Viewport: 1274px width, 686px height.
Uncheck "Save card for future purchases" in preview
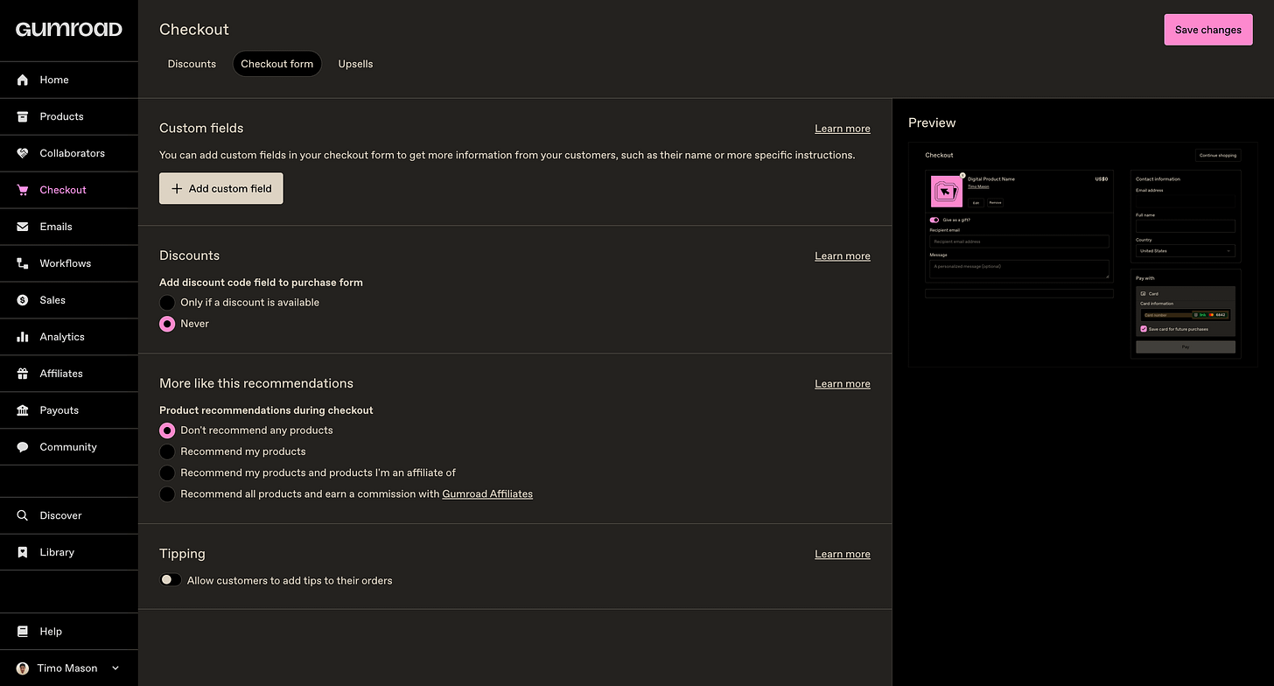[1144, 329]
